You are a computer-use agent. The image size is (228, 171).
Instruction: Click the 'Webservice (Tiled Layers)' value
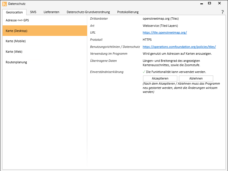[x=160, y=26]
